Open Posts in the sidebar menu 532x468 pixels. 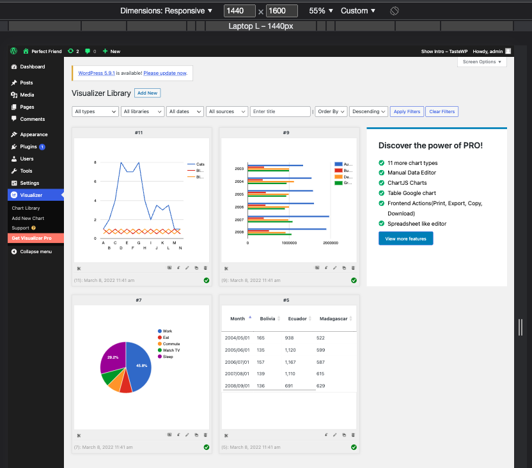(x=36, y=82)
